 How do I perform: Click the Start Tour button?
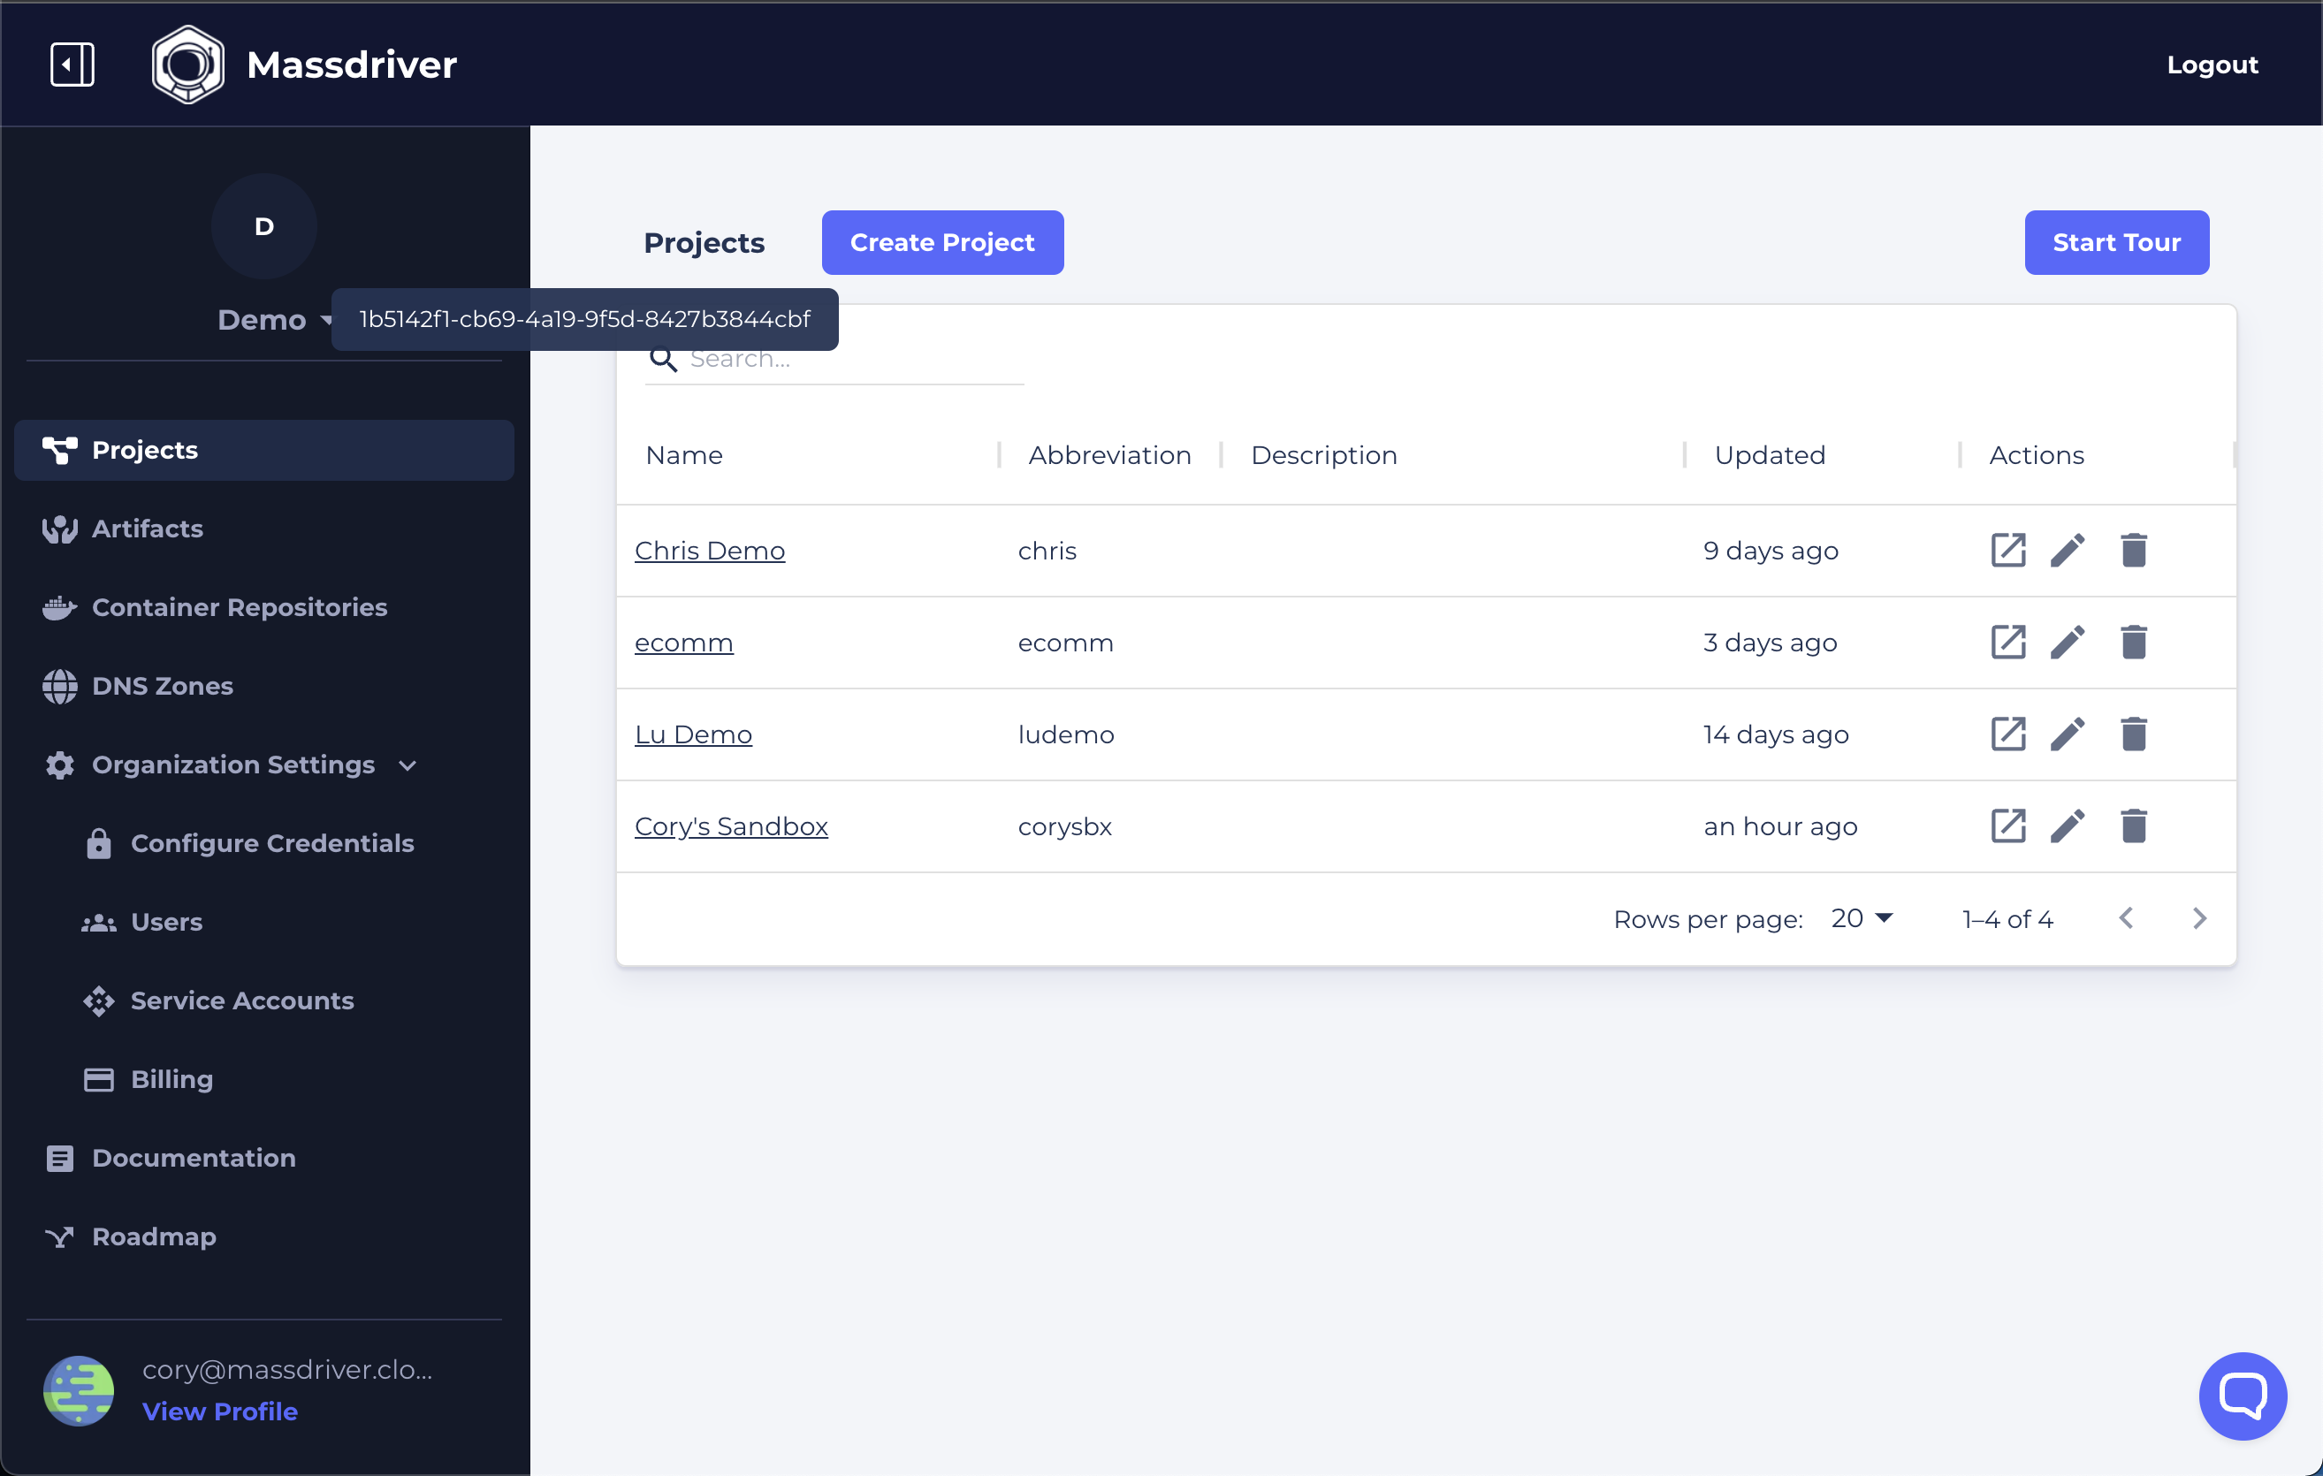click(2116, 242)
